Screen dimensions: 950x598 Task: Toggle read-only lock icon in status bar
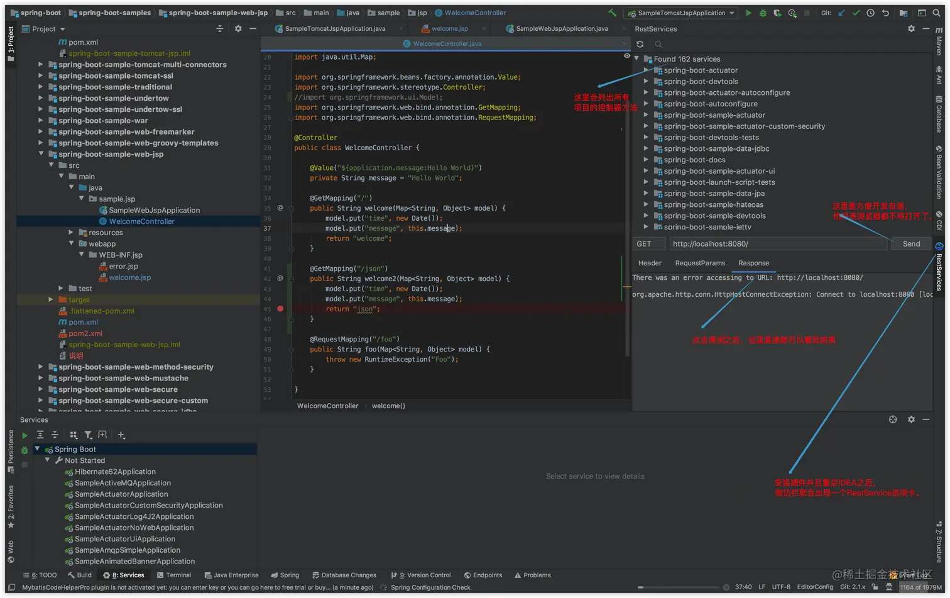tap(875, 587)
